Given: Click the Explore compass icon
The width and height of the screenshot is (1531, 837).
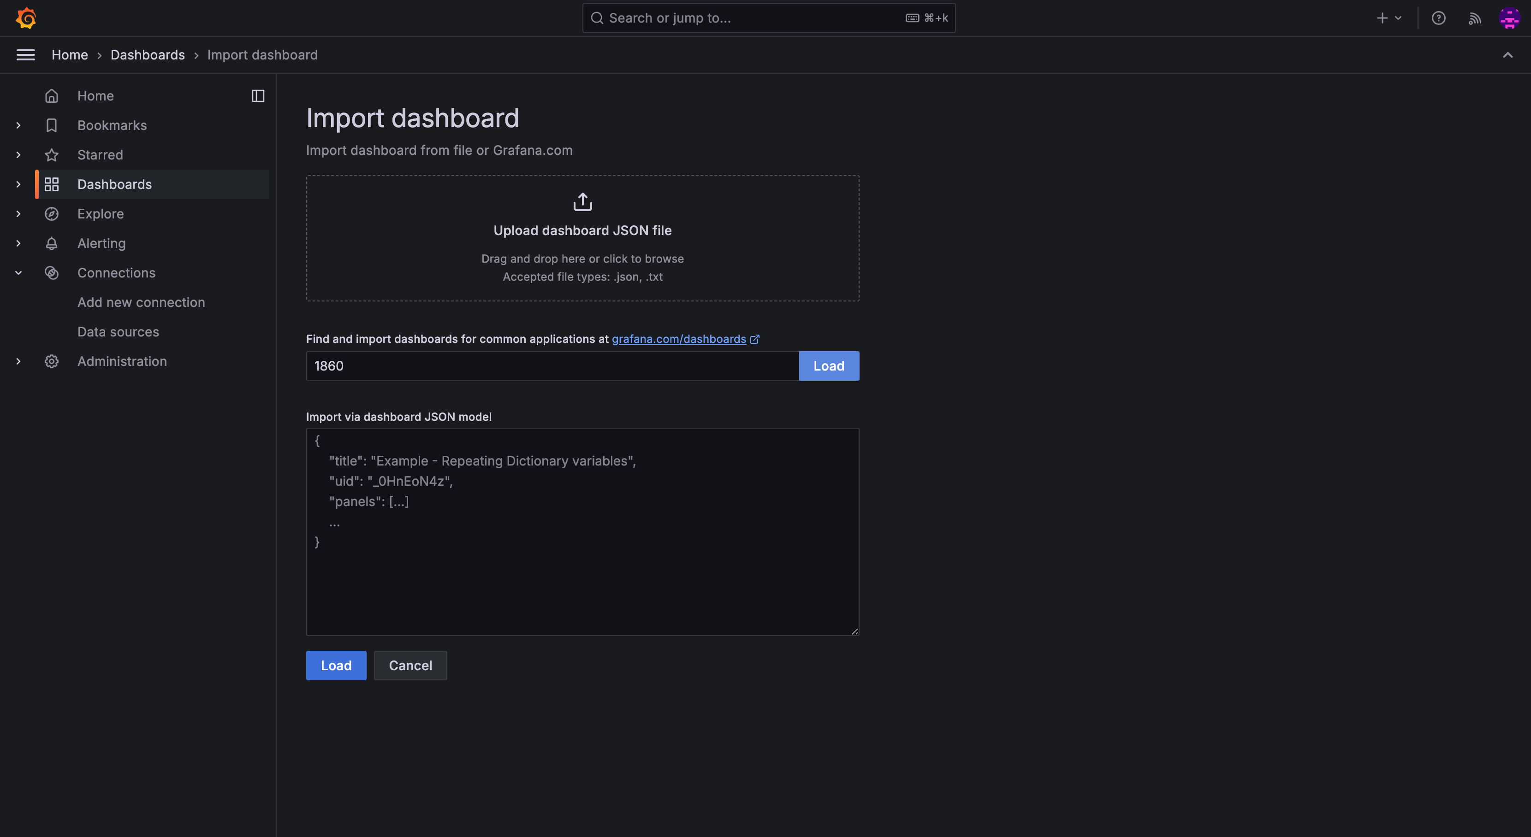Looking at the screenshot, I should click(x=52, y=214).
